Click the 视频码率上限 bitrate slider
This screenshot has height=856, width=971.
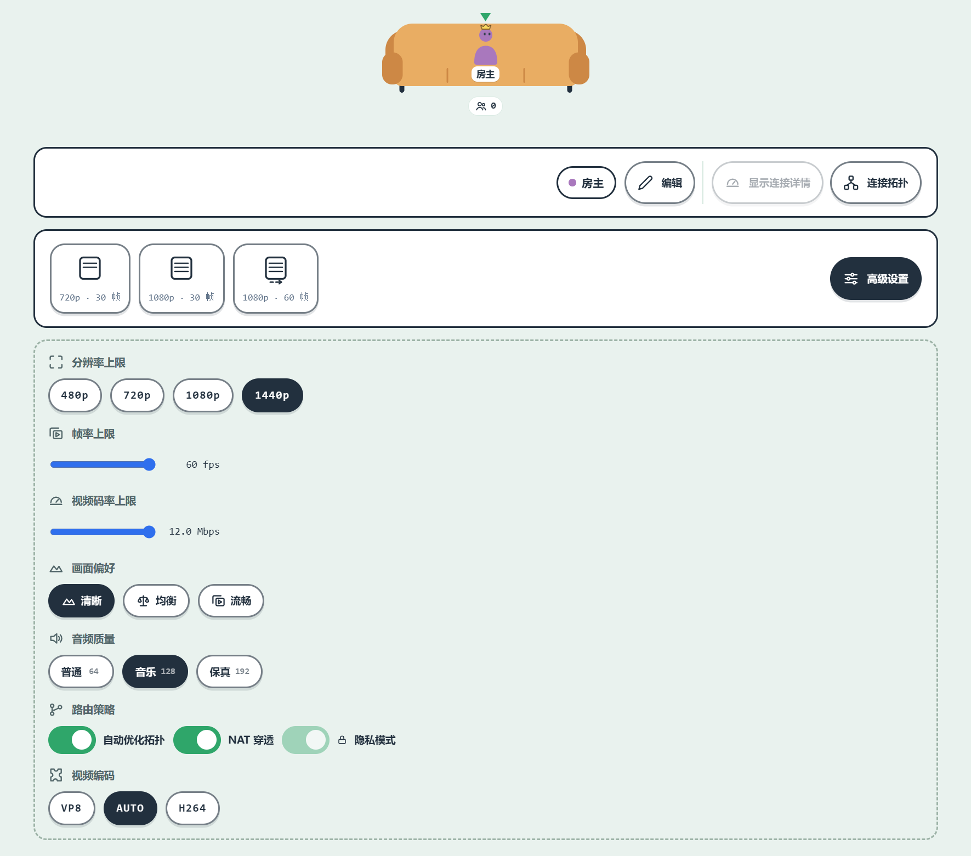point(103,531)
